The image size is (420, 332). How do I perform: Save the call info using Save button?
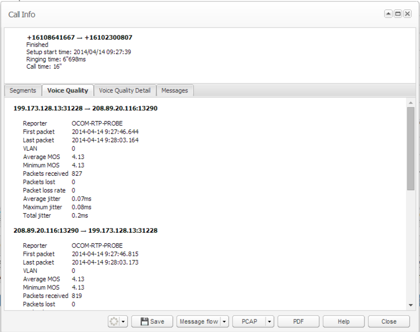pos(152,321)
